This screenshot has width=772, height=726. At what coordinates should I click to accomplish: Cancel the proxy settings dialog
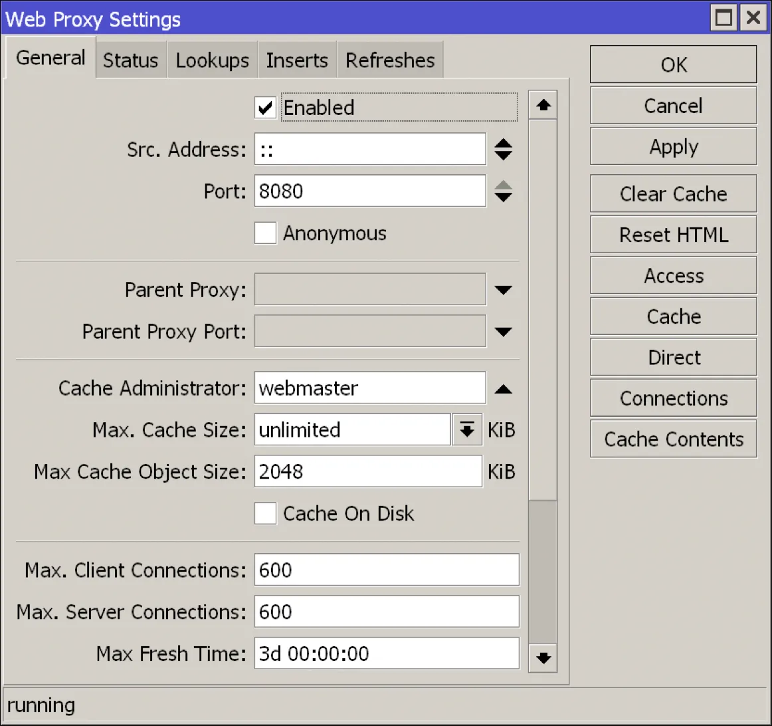pos(674,106)
